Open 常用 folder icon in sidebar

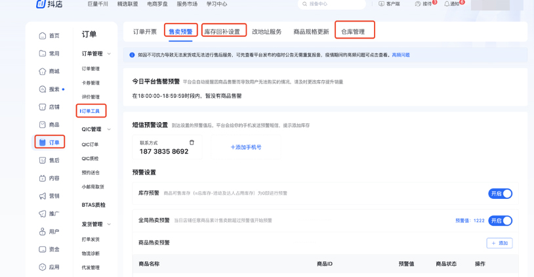pyautogui.click(x=42, y=53)
